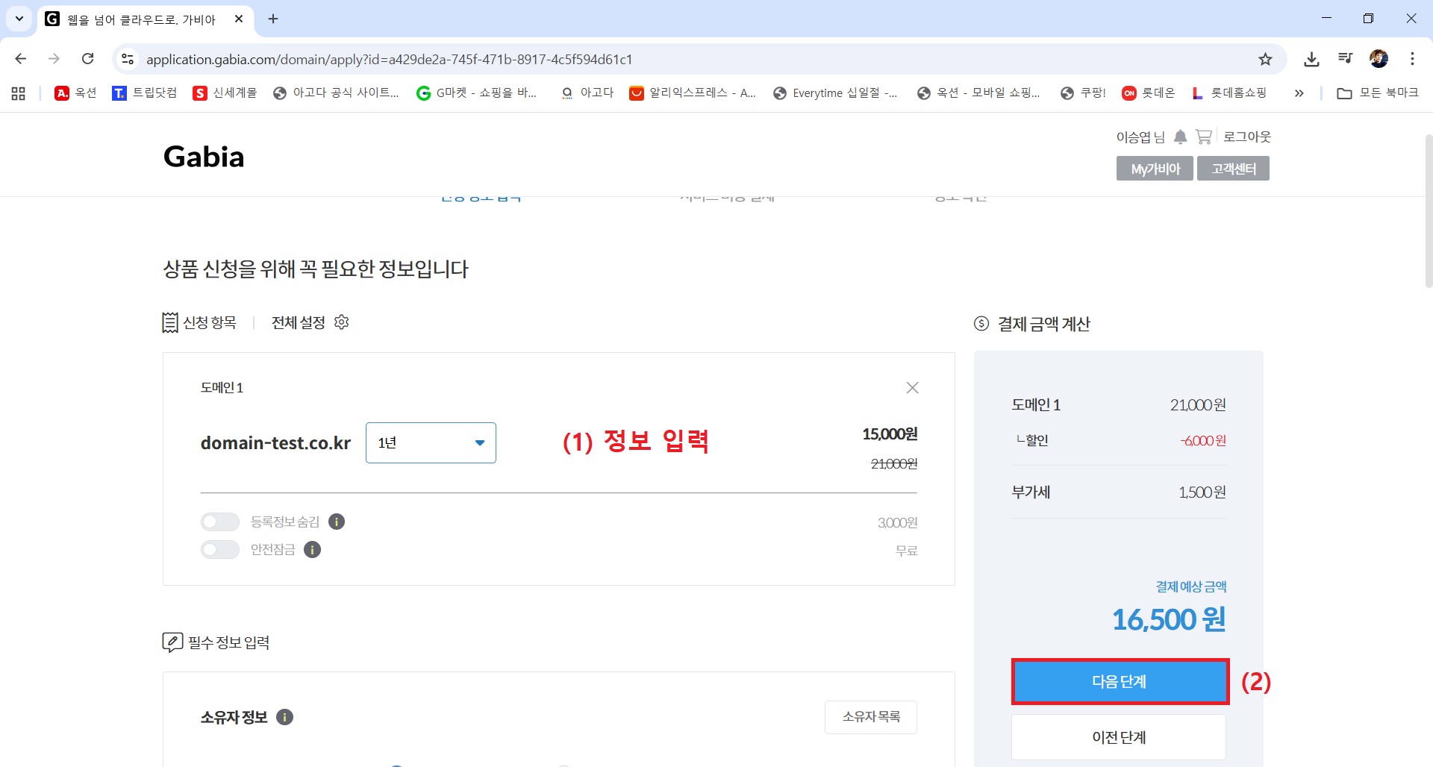Go forward with the forward arrow
This screenshot has height=767, width=1433.
pos(54,59)
